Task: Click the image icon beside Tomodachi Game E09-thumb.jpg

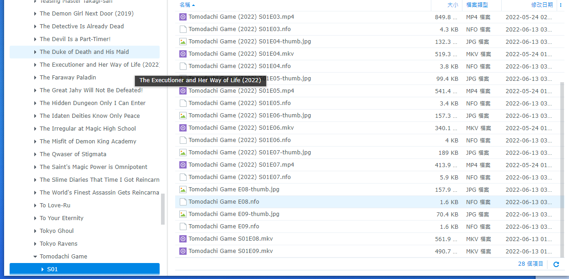Action: (x=183, y=214)
